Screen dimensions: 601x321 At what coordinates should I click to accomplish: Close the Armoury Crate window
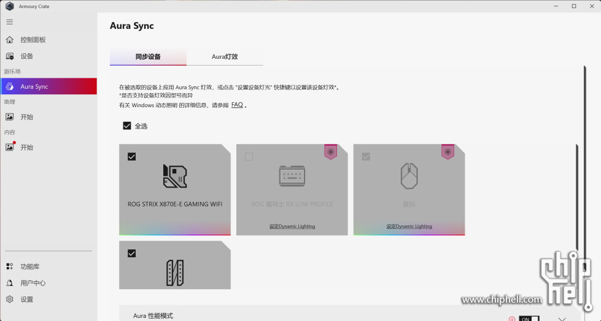click(592, 6)
